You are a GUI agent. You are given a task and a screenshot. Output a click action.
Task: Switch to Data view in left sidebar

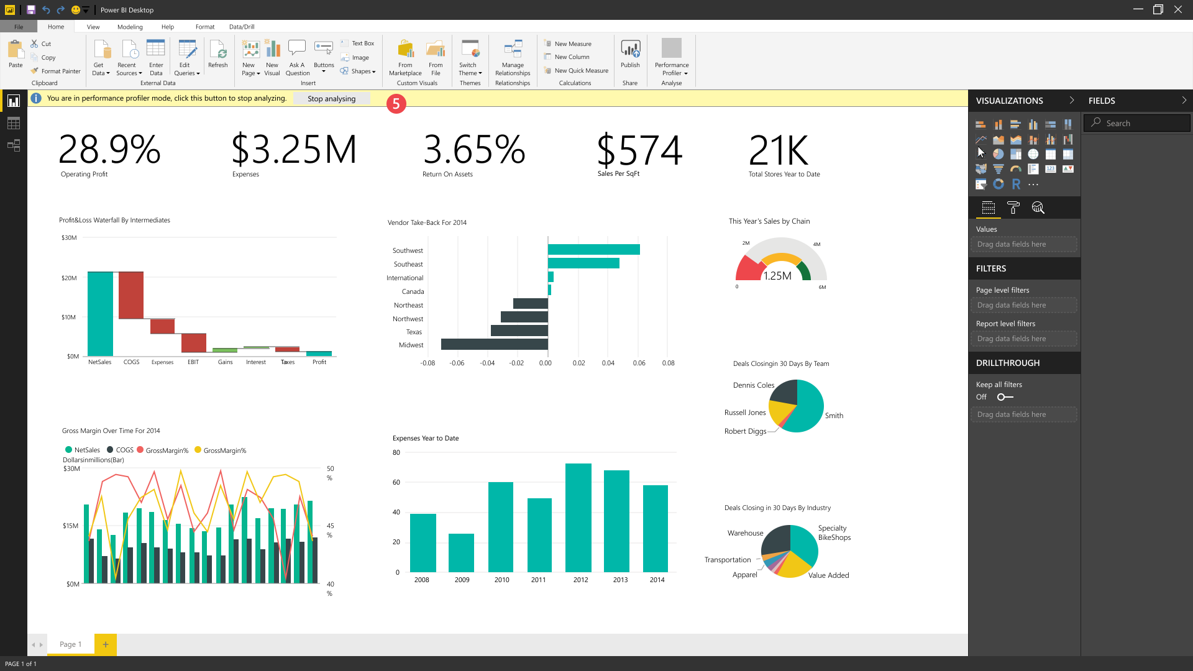[x=13, y=123]
